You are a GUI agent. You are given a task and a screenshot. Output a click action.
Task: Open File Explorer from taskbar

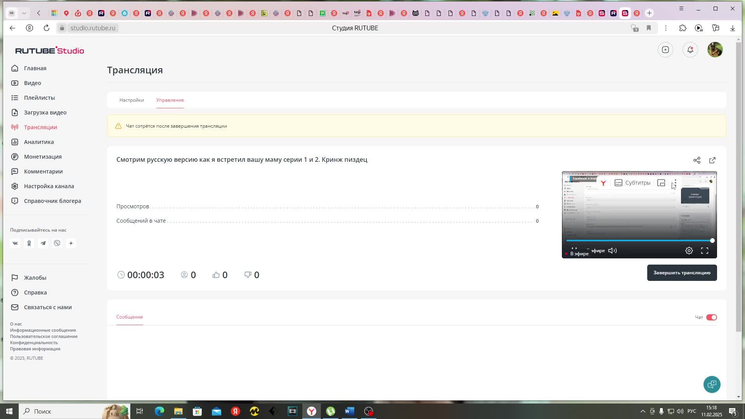click(x=178, y=411)
